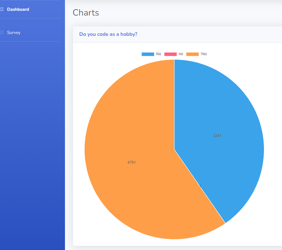Screen dimensions: 282x250
Task: Toggle the "Yes" legend label text
Action: coord(204,54)
